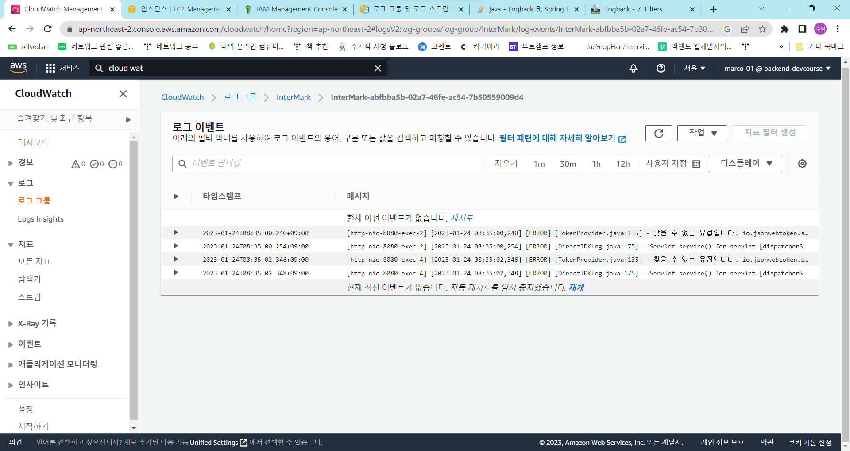850x451 pixels.
Task: Open the AWS help question icon
Action: (661, 68)
